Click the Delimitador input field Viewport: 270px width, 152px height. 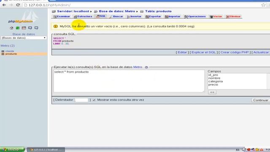point(81,100)
